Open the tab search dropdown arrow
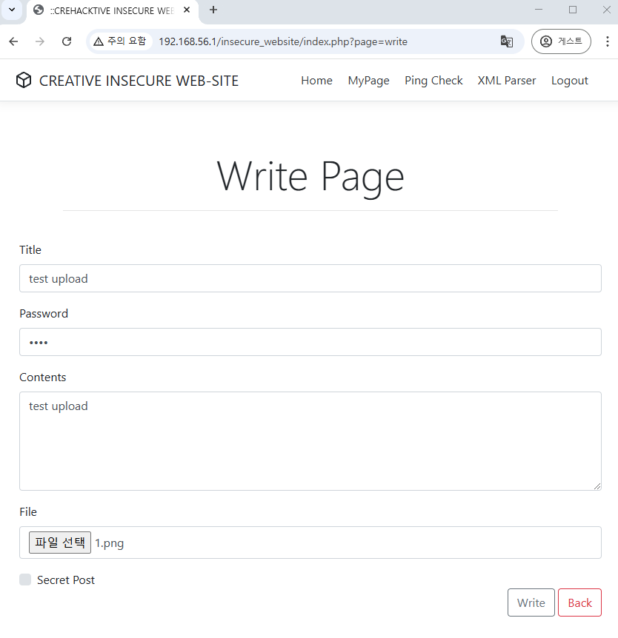The height and width of the screenshot is (638, 618). coord(12,10)
